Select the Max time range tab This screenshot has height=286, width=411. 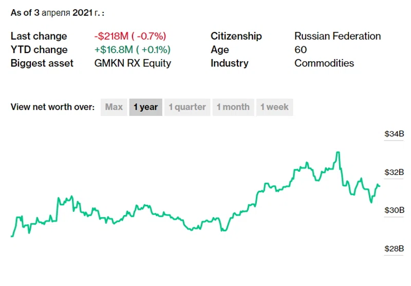[x=114, y=107]
